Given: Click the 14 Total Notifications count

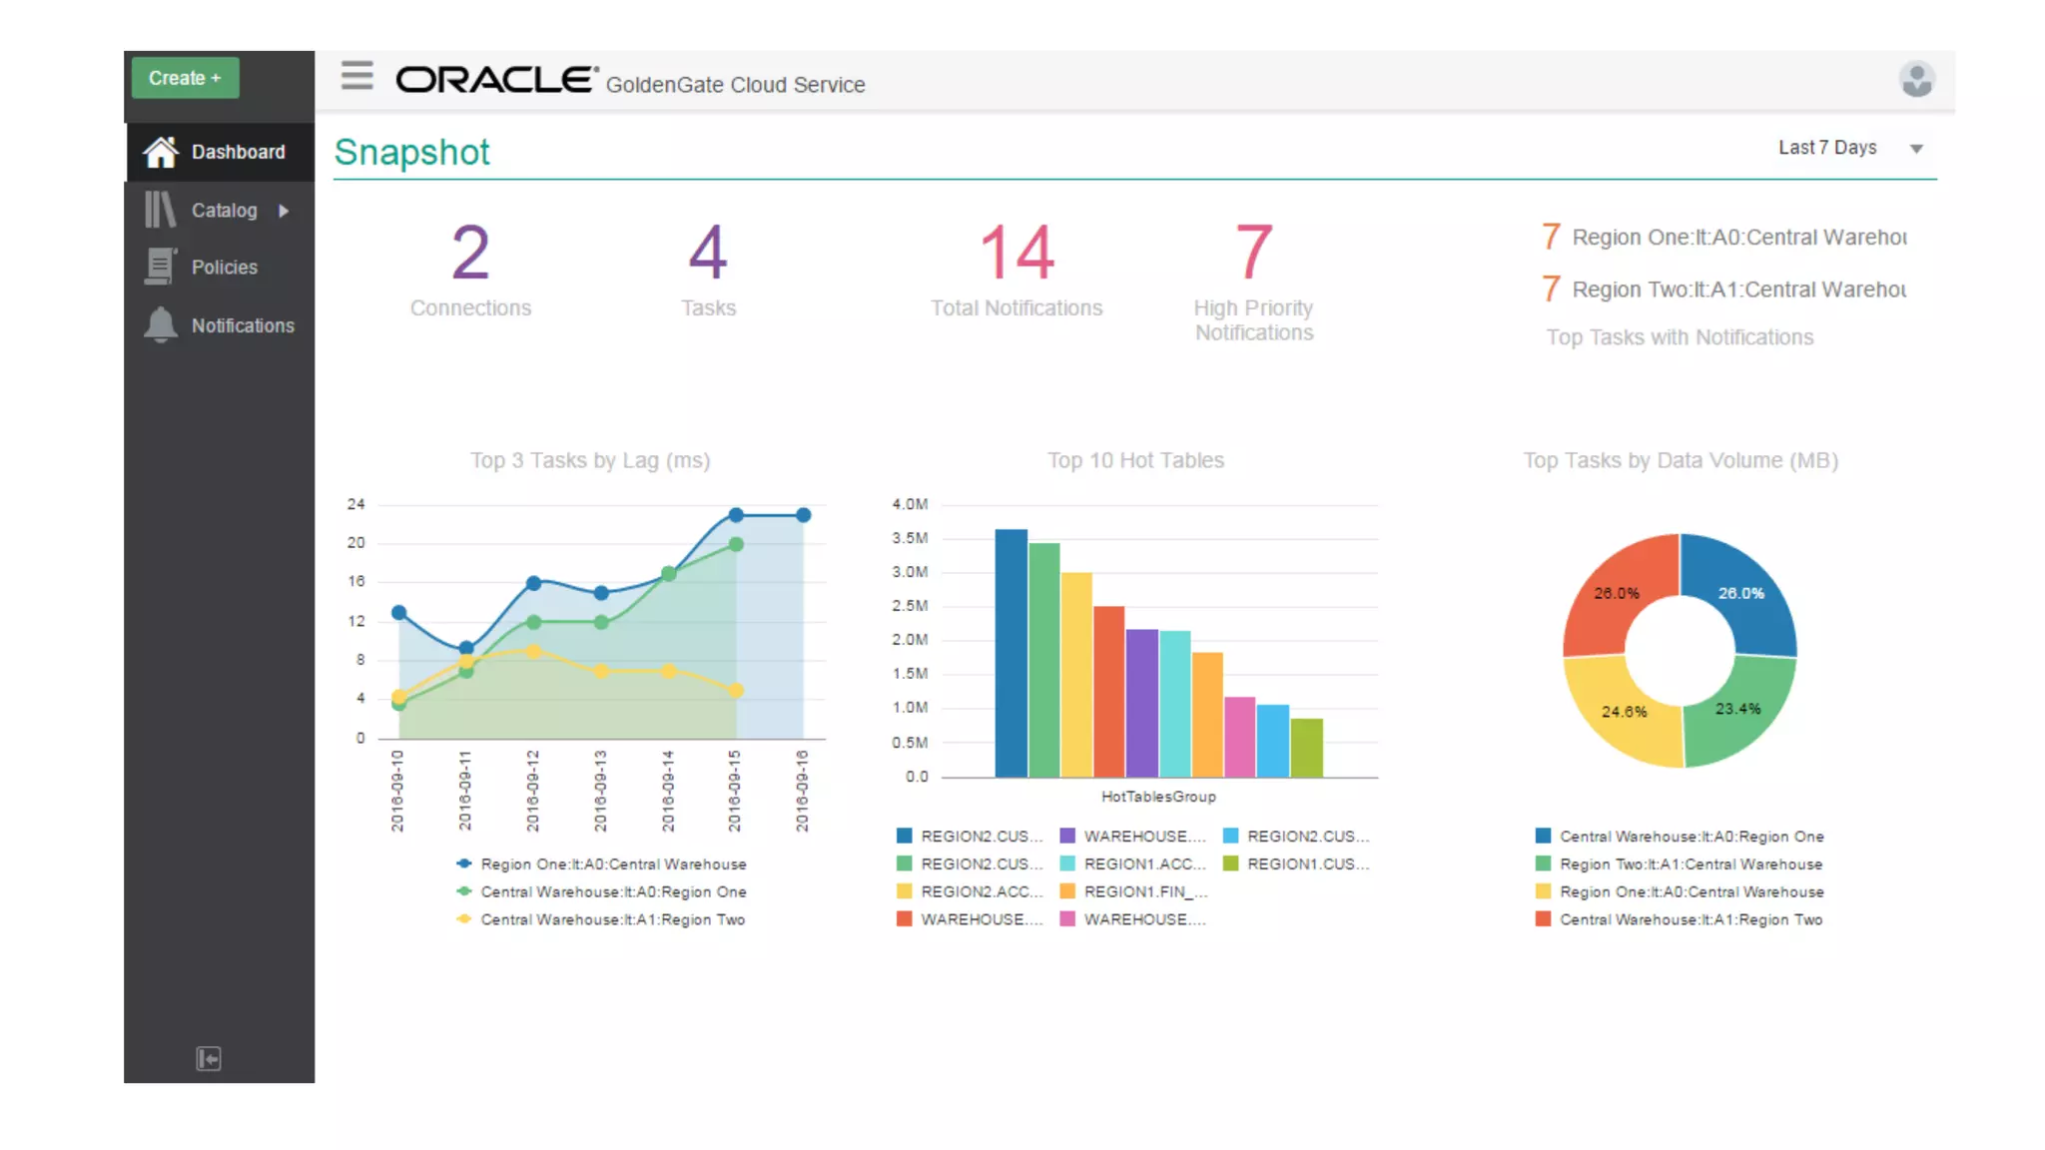Looking at the screenshot, I should pos(1017,252).
